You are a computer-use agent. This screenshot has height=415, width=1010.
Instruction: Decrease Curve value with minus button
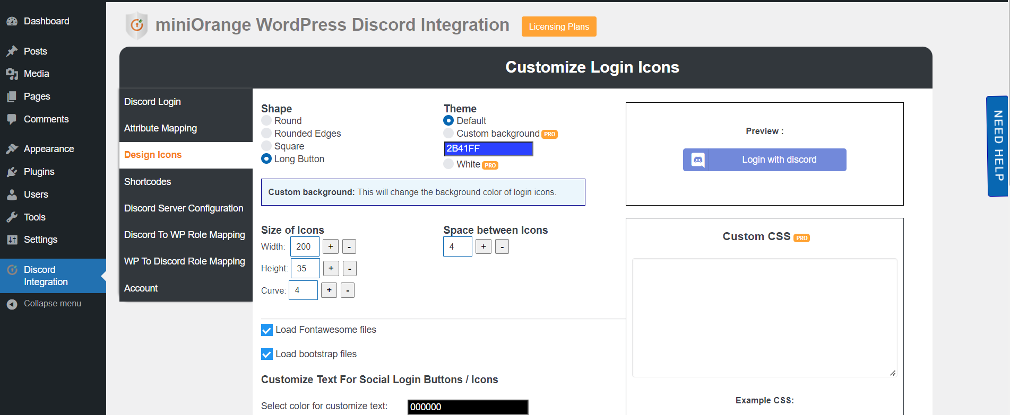click(348, 290)
